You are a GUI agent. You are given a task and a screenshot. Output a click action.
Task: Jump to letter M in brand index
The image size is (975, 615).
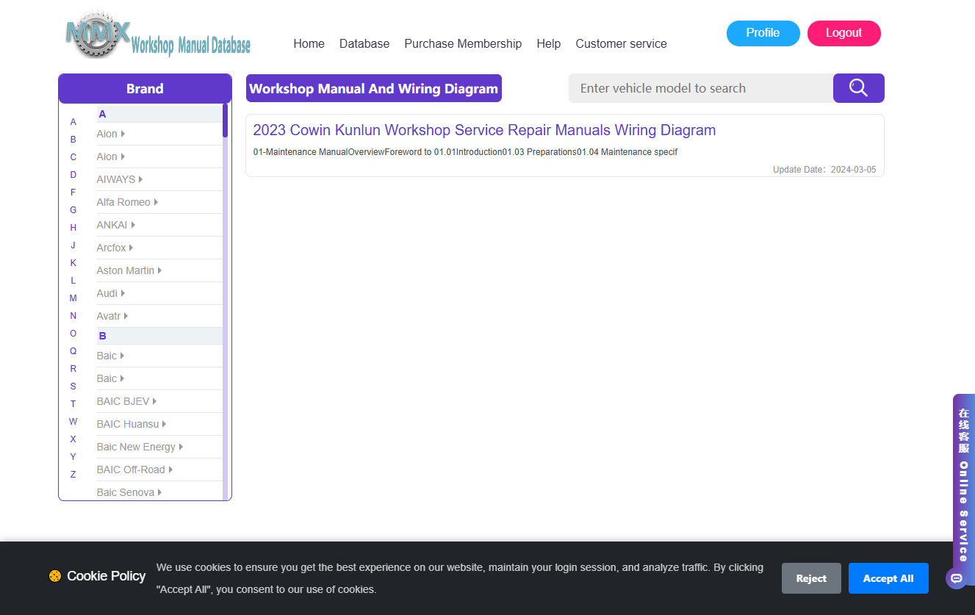pyautogui.click(x=73, y=298)
